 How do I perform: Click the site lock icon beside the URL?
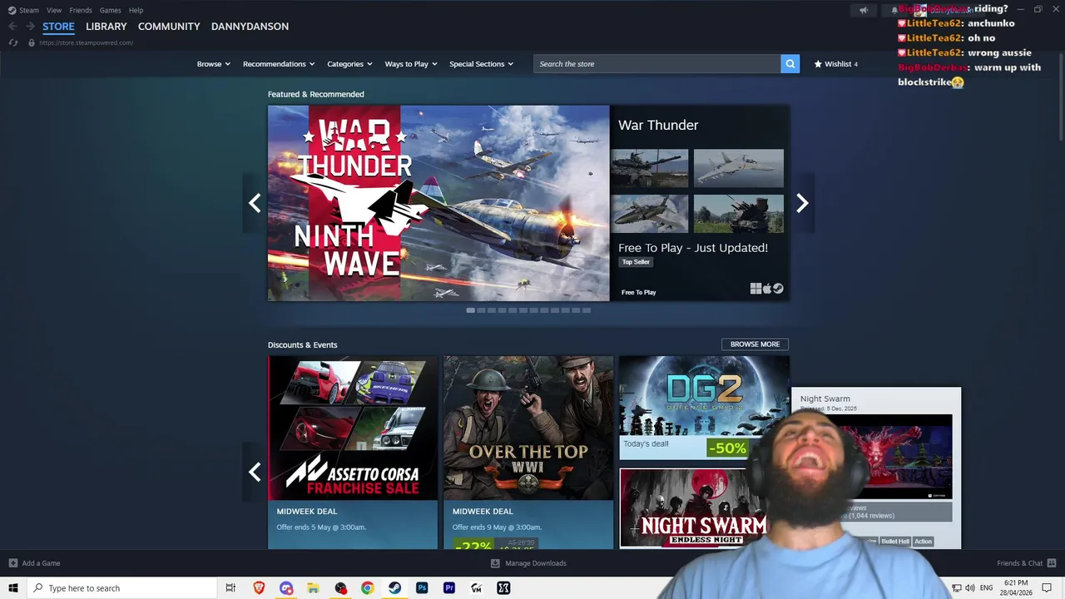(32, 42)
